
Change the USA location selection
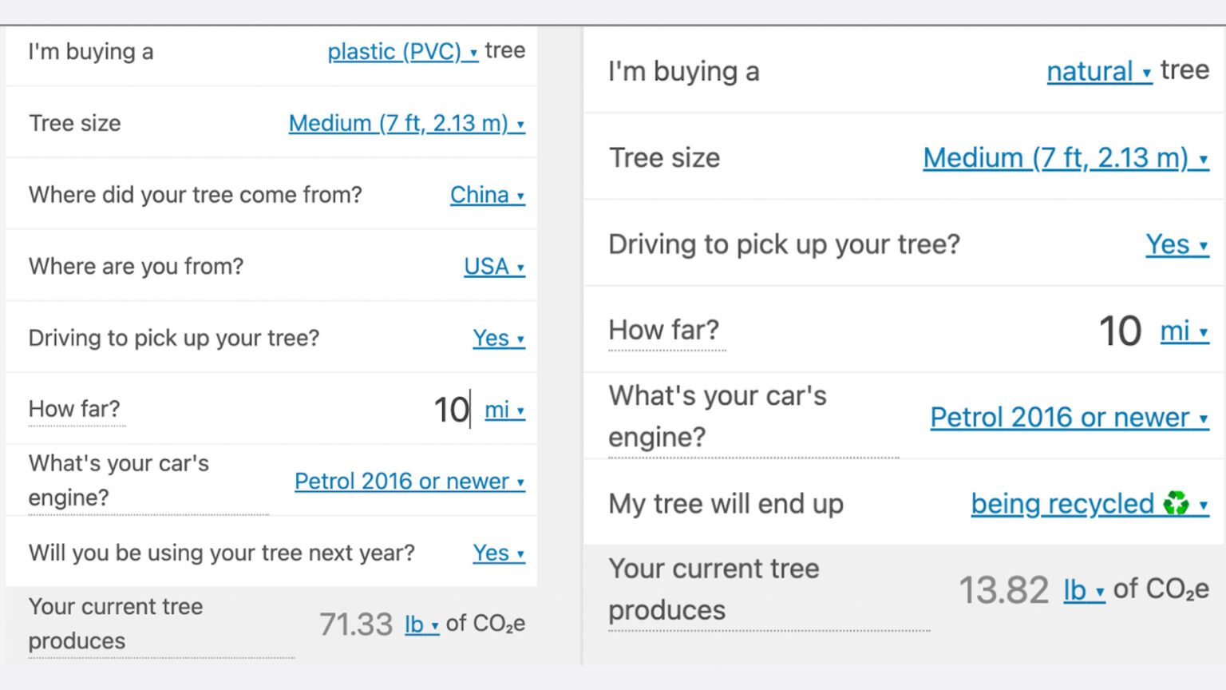click(494, 267)
